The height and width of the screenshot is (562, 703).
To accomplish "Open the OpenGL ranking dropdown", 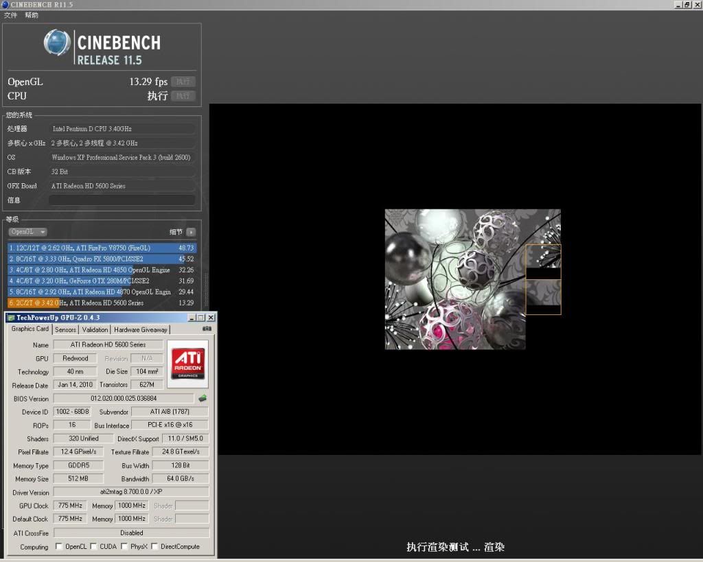I will point(28,232).
